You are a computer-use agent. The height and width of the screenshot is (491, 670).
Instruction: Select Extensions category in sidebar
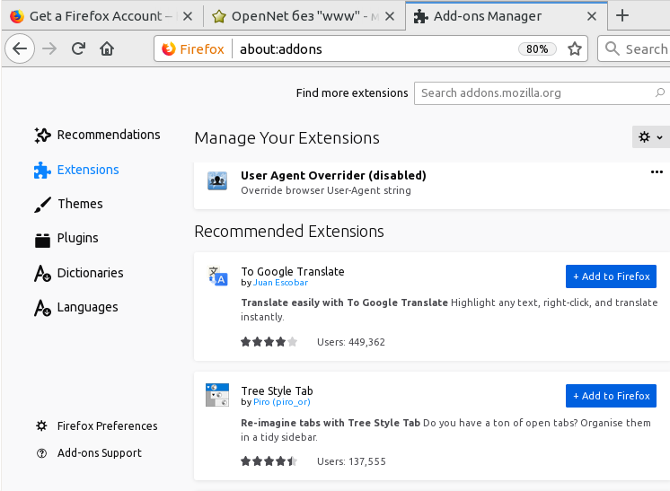76,170
